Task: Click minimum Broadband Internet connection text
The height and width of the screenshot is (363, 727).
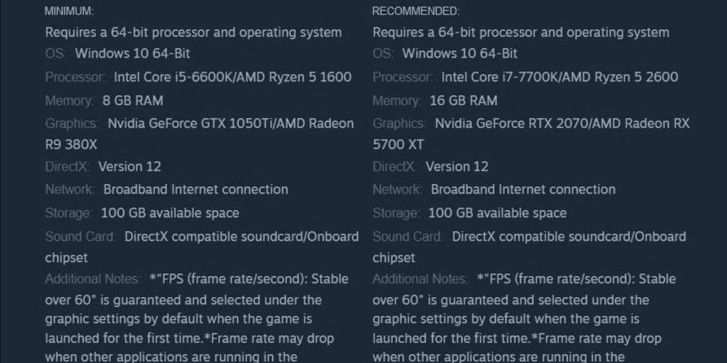Action: (x=196, y=190)
